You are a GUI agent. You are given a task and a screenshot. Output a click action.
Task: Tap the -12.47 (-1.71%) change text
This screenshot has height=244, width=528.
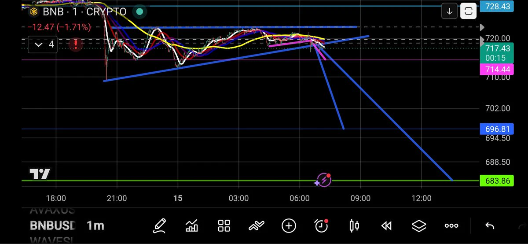tap(59, 27)
